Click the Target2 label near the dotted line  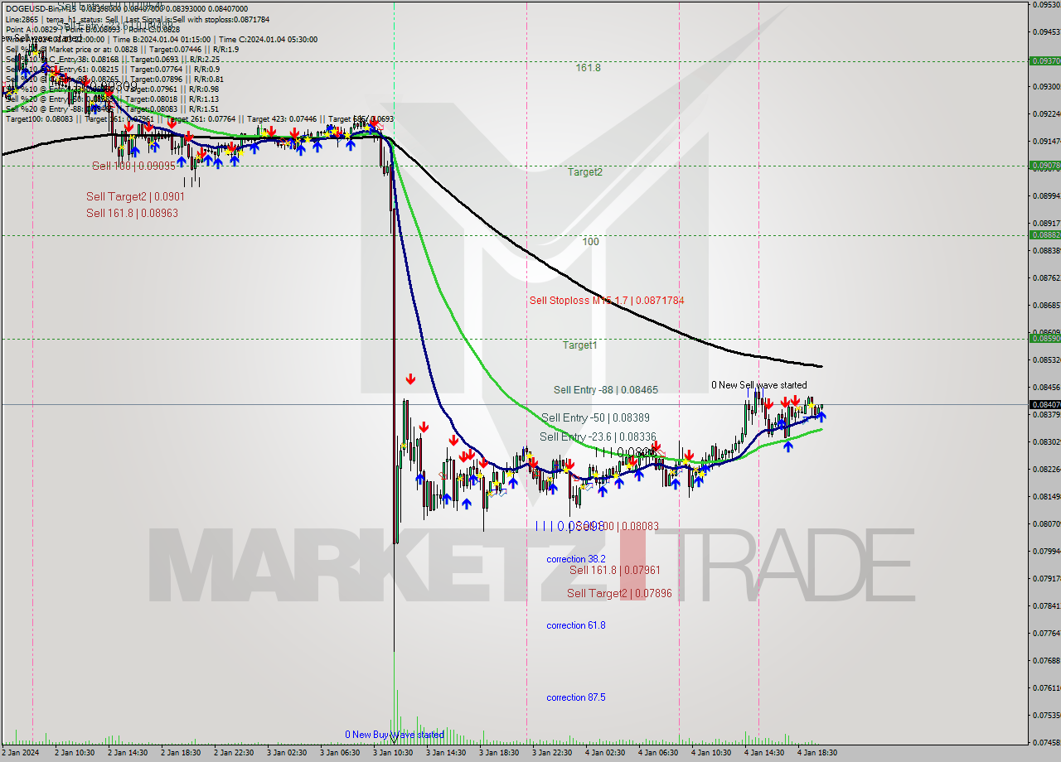point(585,172)
